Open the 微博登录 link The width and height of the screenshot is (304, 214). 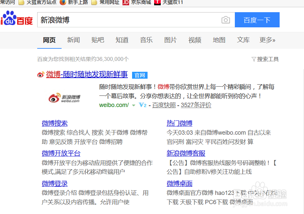point(54,184)
